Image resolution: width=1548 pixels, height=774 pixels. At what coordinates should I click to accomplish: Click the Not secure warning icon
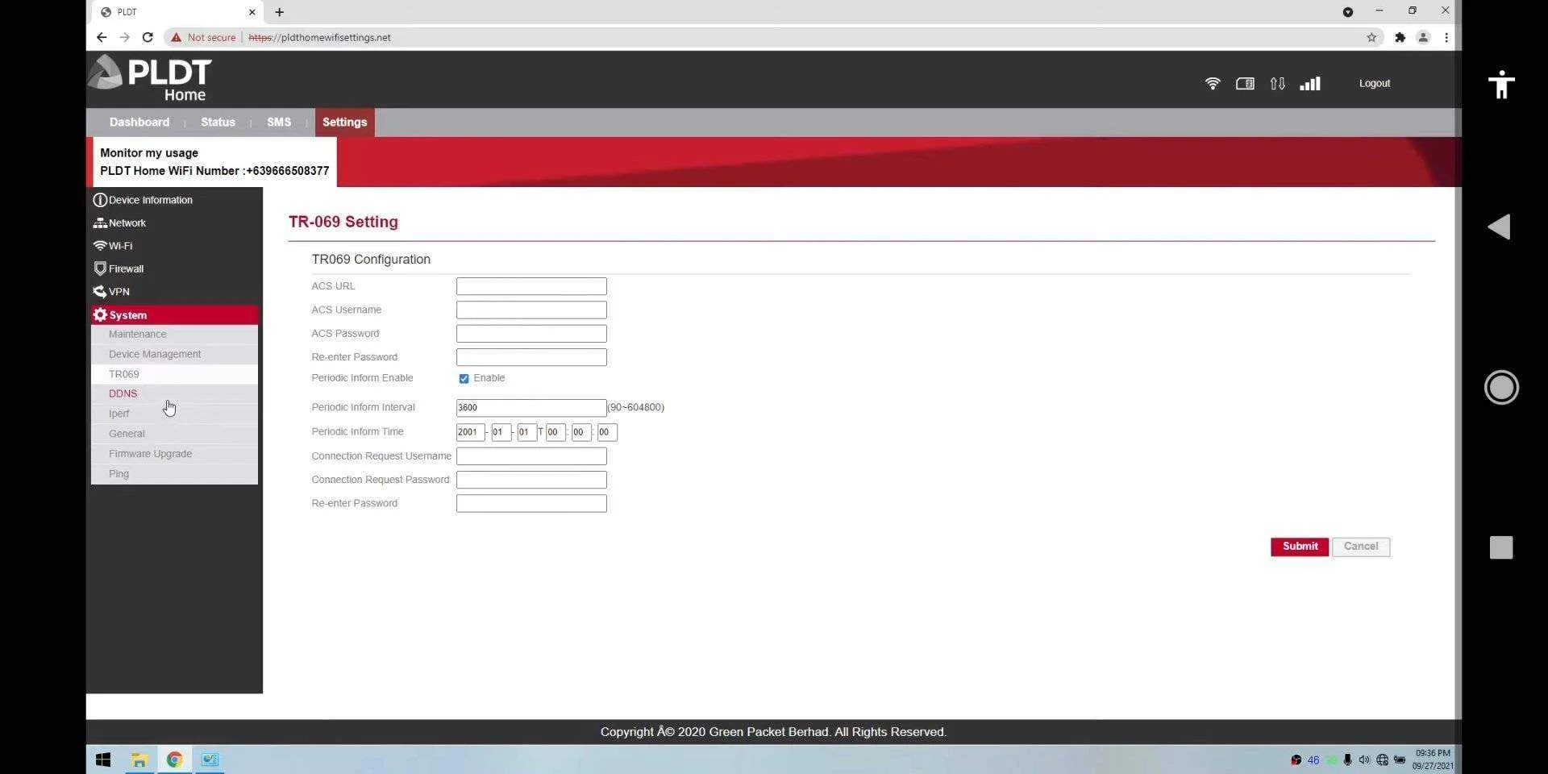(176, 37)
